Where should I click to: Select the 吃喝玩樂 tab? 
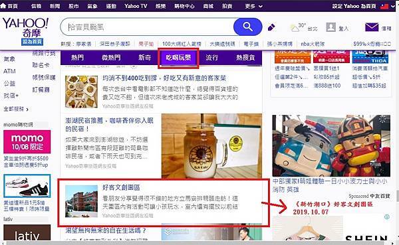click(x=178, y=58)
